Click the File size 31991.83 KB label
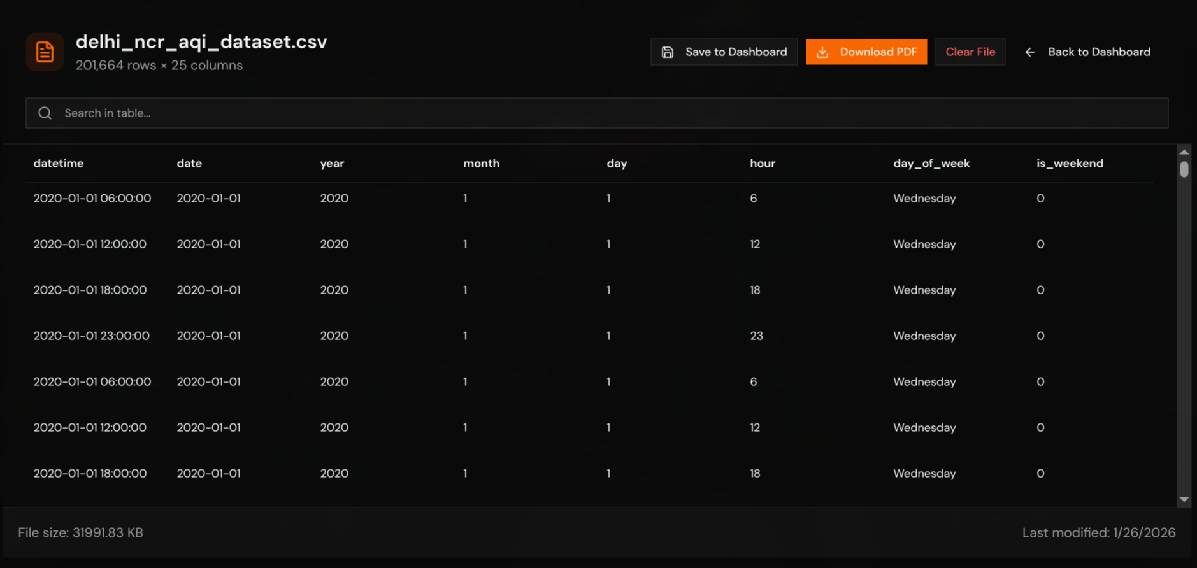1197x568 pixels. click(x=80, y=532)
